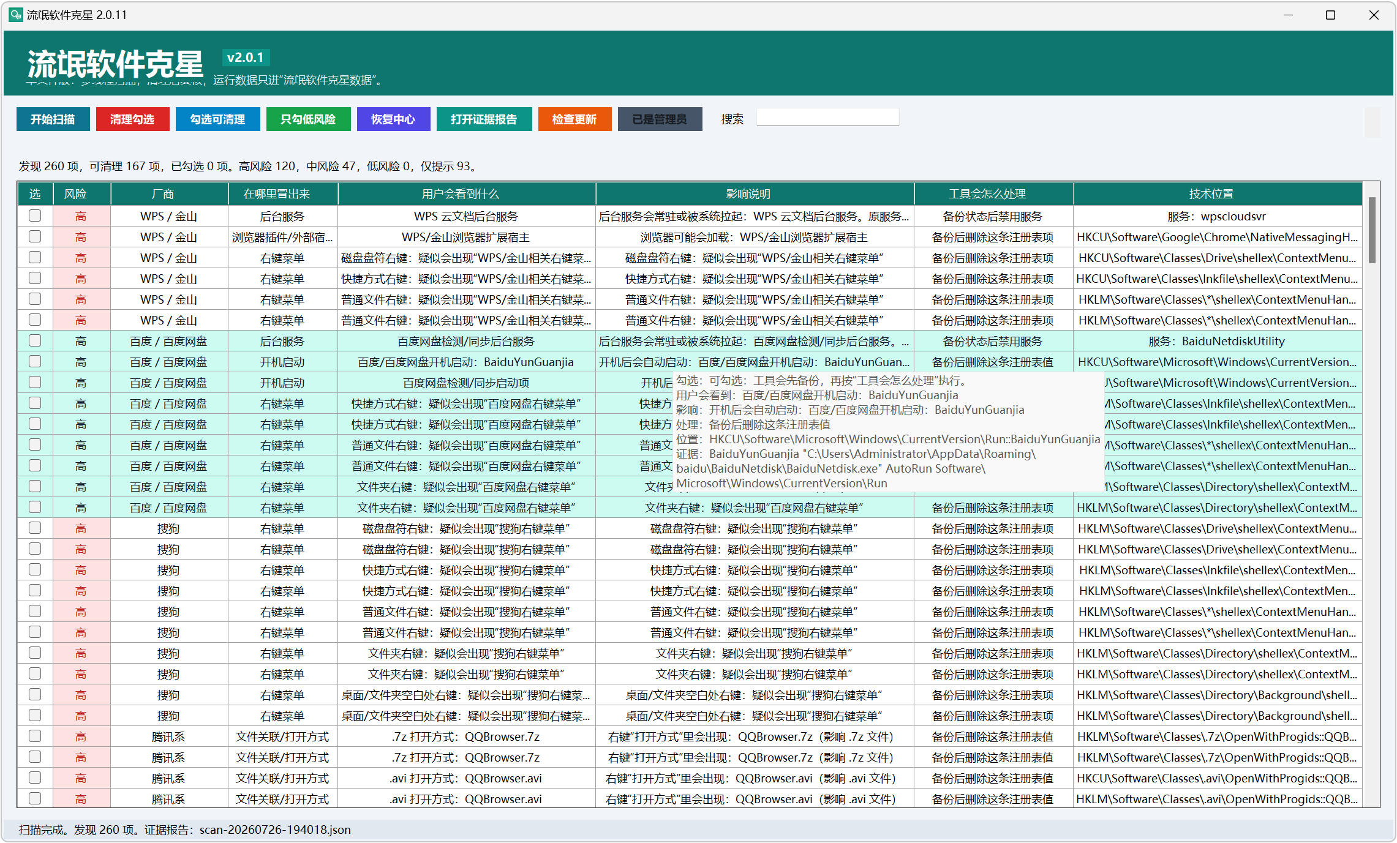This screenshot has width=1397, height=843.
Task: Click the 工具会怎么处理 column header
Action: [993, 194]
